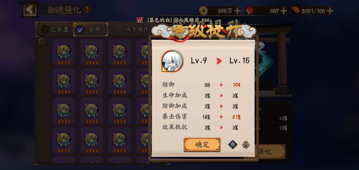Go back with the arrow icon

(x=30, y=10)
